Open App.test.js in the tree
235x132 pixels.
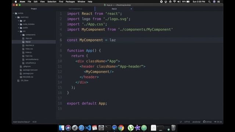point(30,45)
